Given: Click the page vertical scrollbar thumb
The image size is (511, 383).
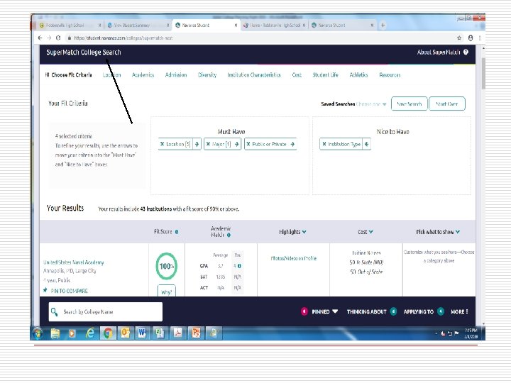Looking at the screenshot, I should pyautogui.click(x=483, y=73).
